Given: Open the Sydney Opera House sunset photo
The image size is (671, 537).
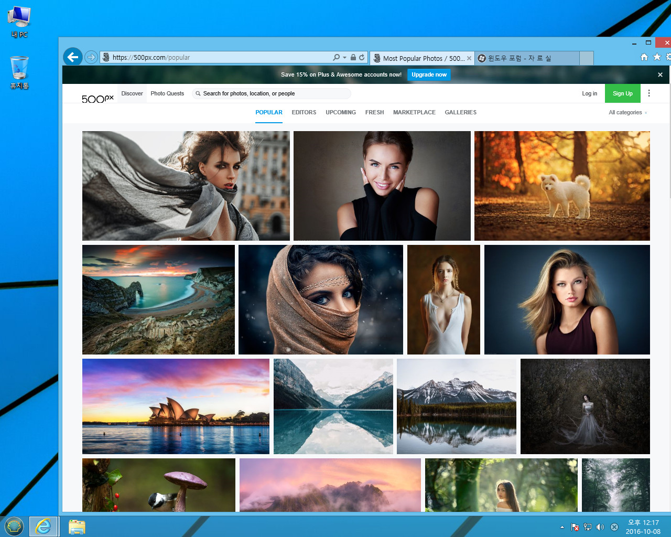Looking at the screenshot, I should point(176,406).
